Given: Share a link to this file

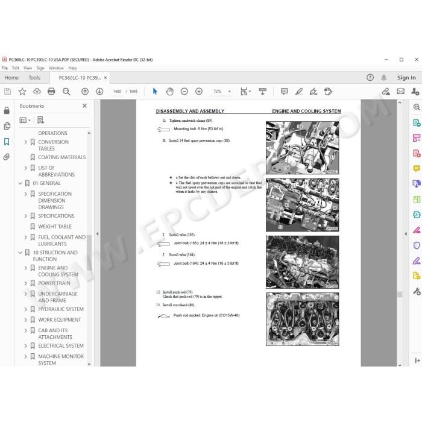Looking at the screenshot, I should pos(386,92).
